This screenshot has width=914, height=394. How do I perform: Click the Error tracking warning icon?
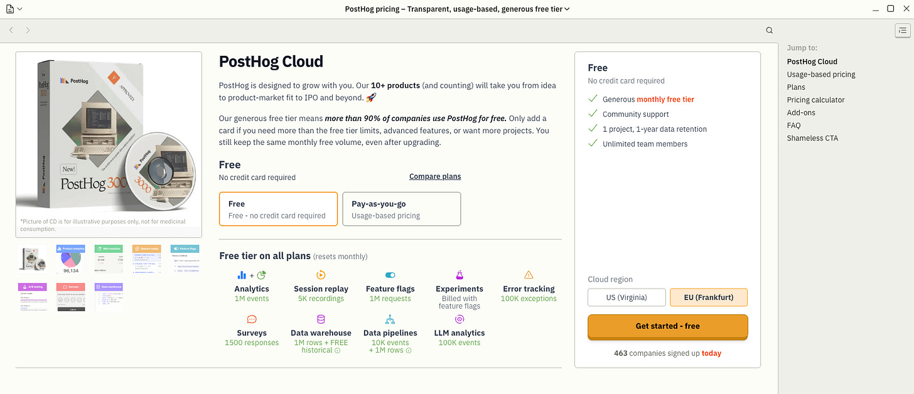[529, 275]
